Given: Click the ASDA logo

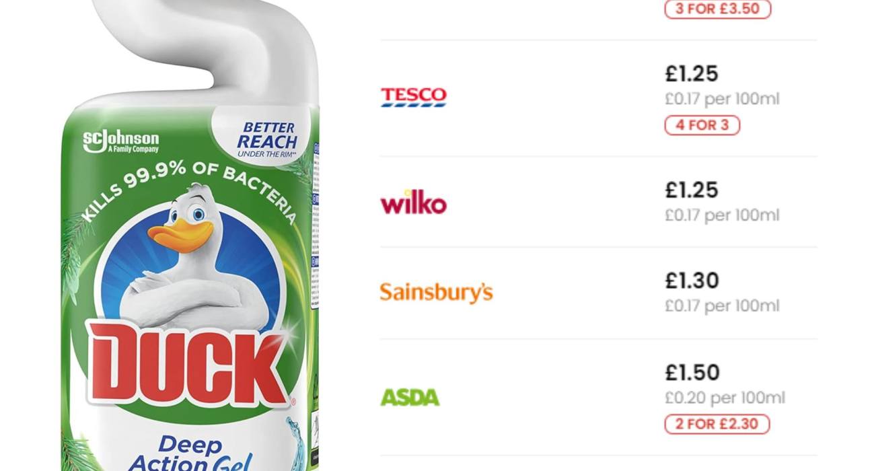Looking at the screenshot, I should (x=410, y=397).
